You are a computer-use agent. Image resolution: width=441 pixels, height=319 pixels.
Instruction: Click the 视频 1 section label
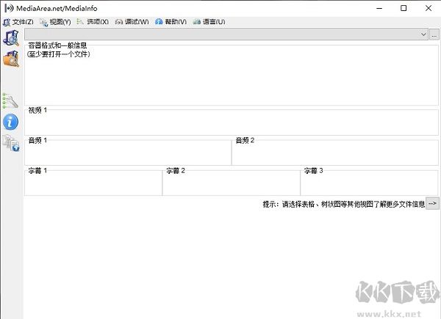click(37, 110)
